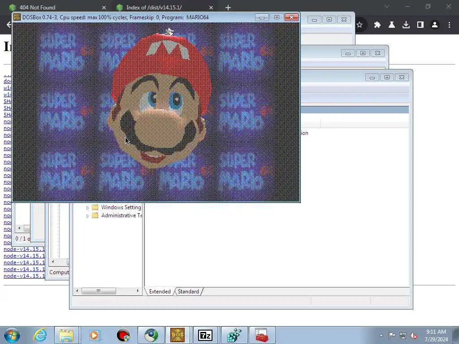Click left scroll arrow under policy tree
The width and height of the screenshot is (459, 344).
pyautogui.click(x=77, y=291)
